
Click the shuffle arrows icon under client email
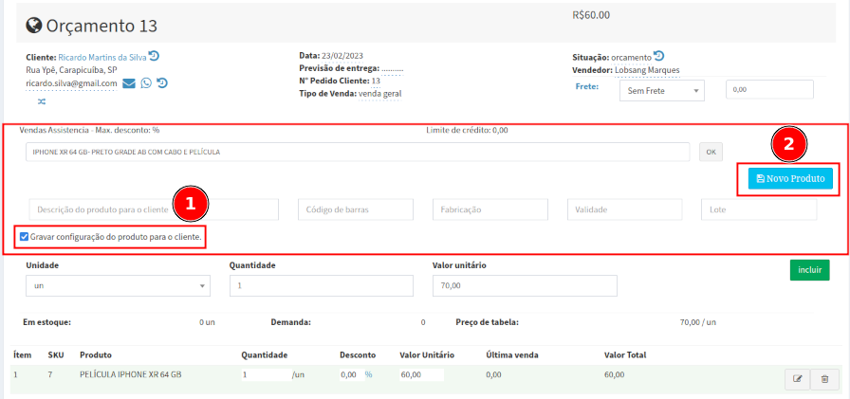tap(42, 100)
